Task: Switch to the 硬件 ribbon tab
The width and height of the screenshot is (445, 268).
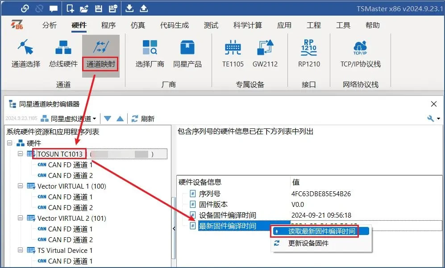Action: [x=79, y=25]
